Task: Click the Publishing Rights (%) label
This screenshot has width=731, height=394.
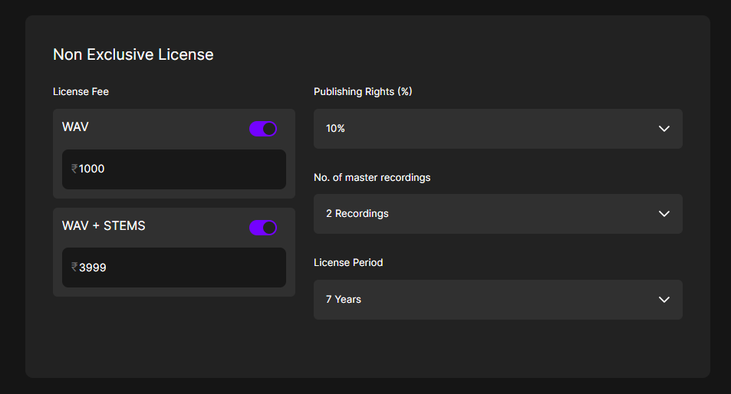Action: coord(363,92)
